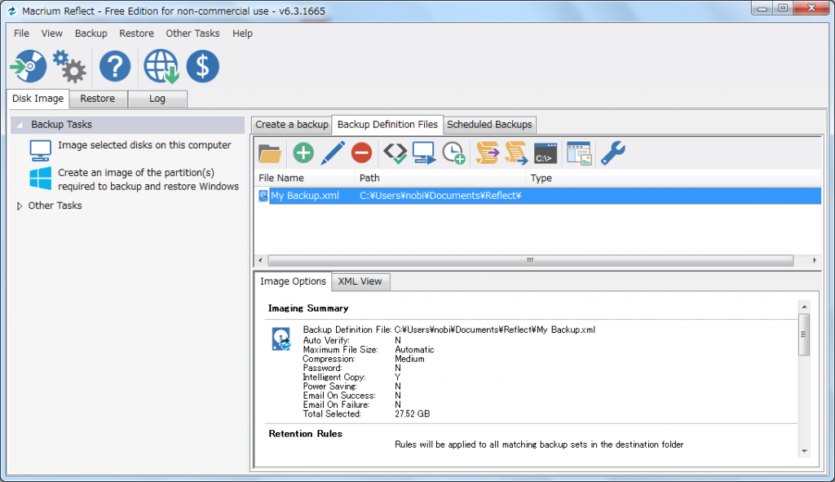The width and height of the screenshot is (835, 482).
Task: Click the summary scrollbar down arrow
Action: [804, 451]
